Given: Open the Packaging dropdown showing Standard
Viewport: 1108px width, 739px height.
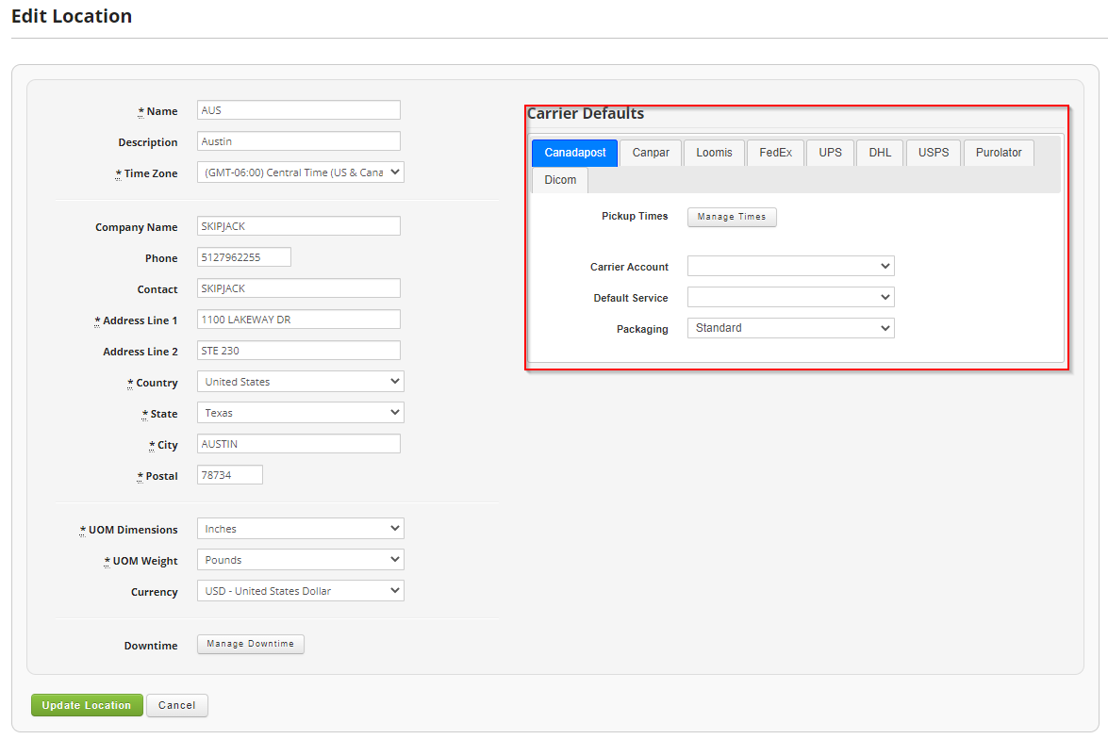Looking at the screenshot, I should (x=790, y=327).
